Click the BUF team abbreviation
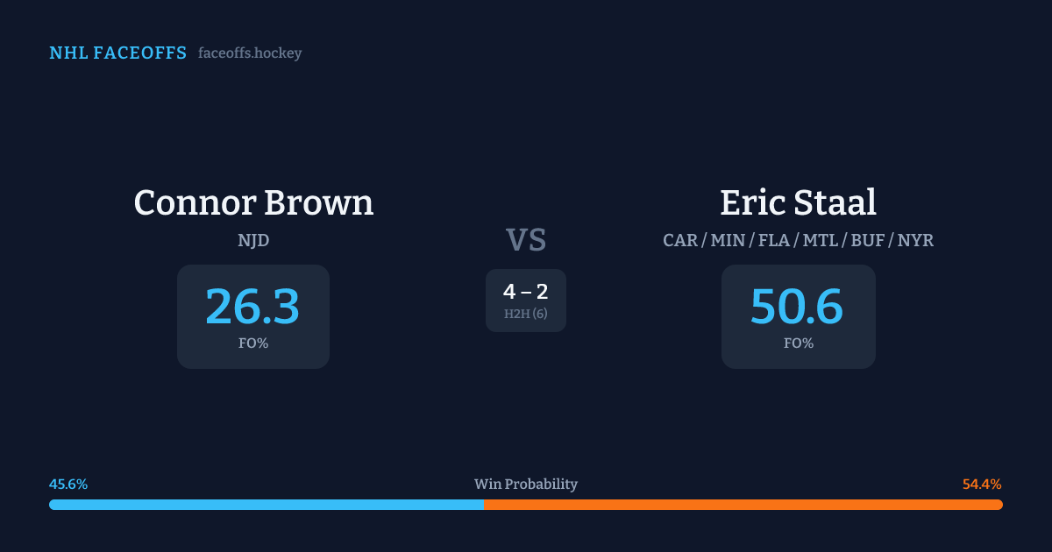The image size is (1052, 552). coord(868,240)
